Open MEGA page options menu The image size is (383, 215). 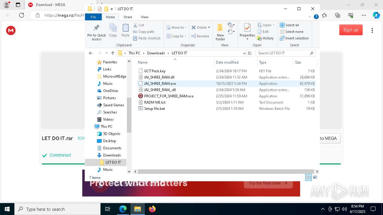coord(372,30)
